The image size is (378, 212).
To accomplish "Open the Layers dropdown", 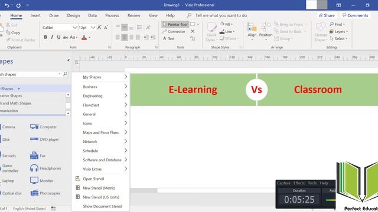I will pos(338,31).
